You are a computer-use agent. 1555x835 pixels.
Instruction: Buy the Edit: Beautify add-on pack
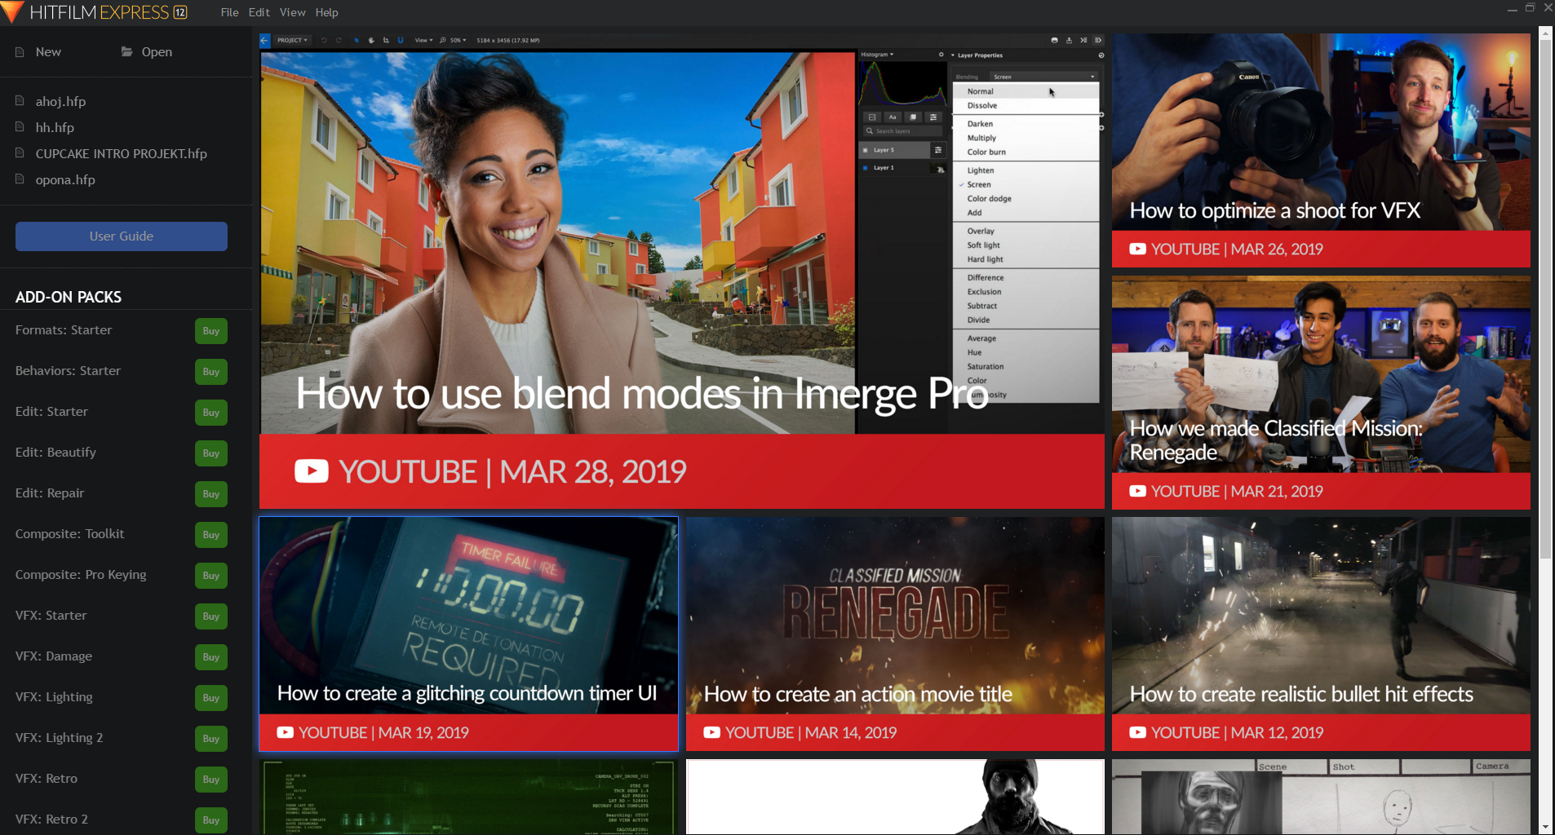coord(210,453)
